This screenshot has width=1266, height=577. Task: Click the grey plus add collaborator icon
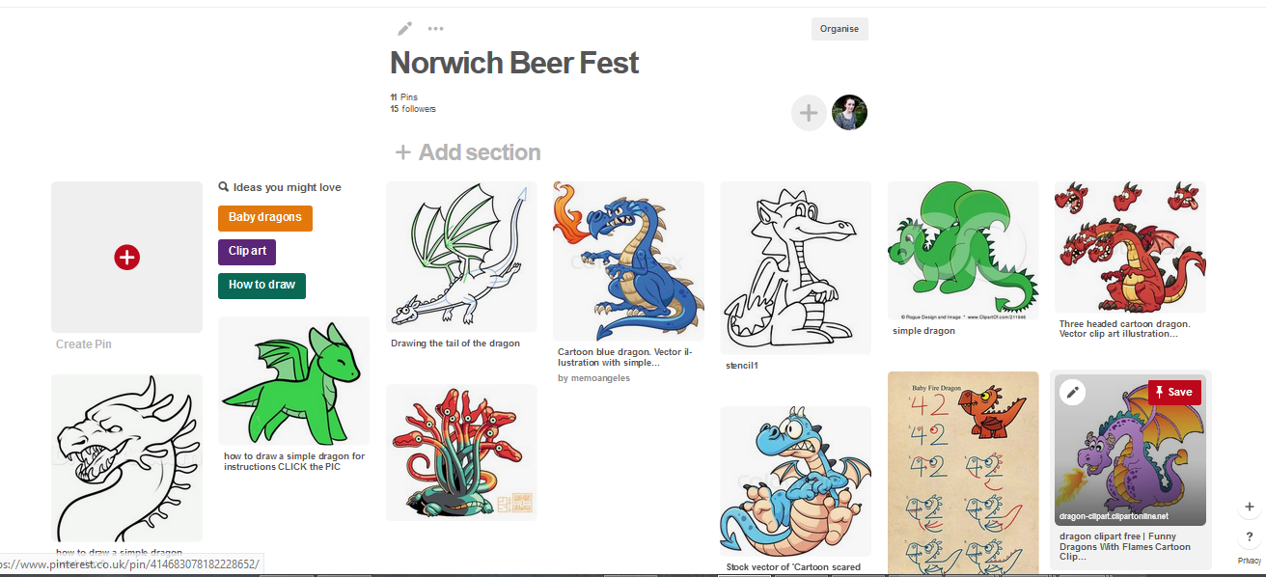(x=809, y=113)
